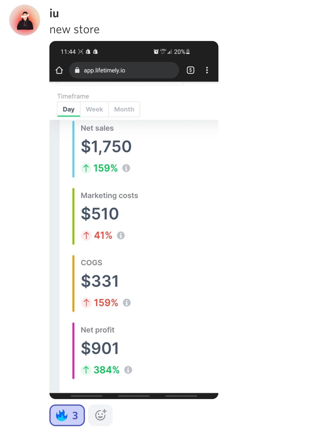Click the app.lifetimely.io address bar
The width and height of the screenshot is (310, 430).
tap(123, 70)
